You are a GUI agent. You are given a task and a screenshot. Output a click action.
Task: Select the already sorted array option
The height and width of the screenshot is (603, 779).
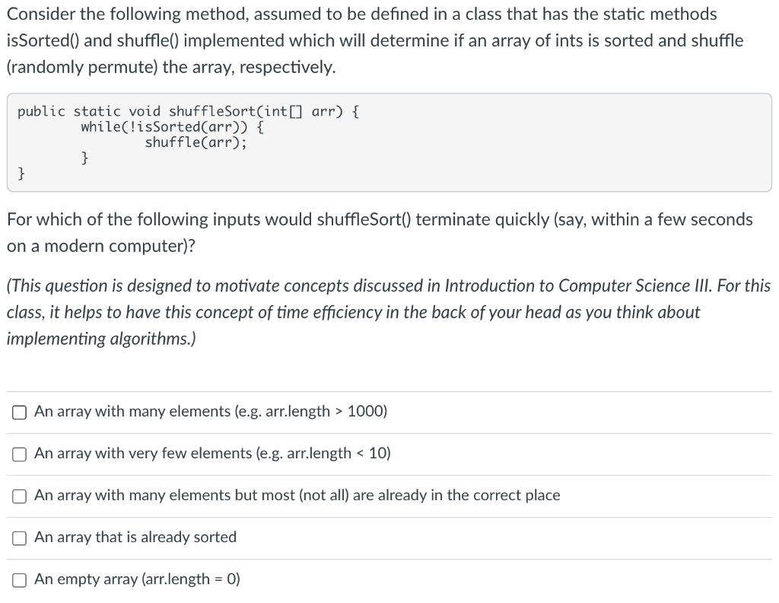[18, 537]
